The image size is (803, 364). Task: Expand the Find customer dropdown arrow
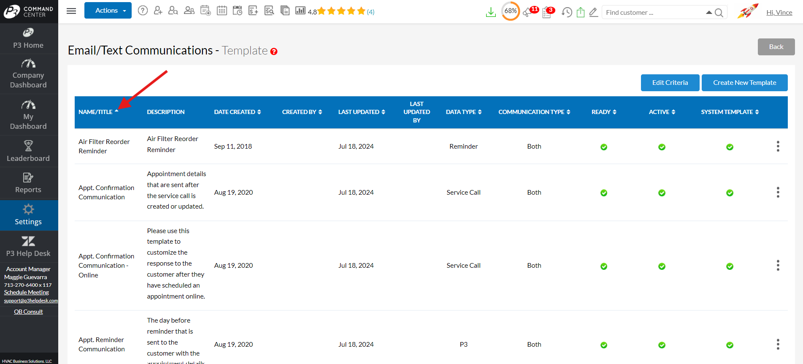click(709, 13)
